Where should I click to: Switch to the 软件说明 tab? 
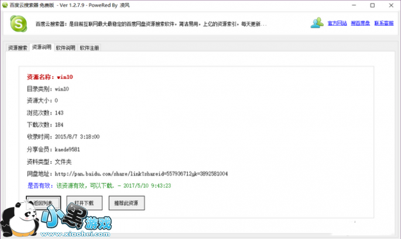pos(66,48)
